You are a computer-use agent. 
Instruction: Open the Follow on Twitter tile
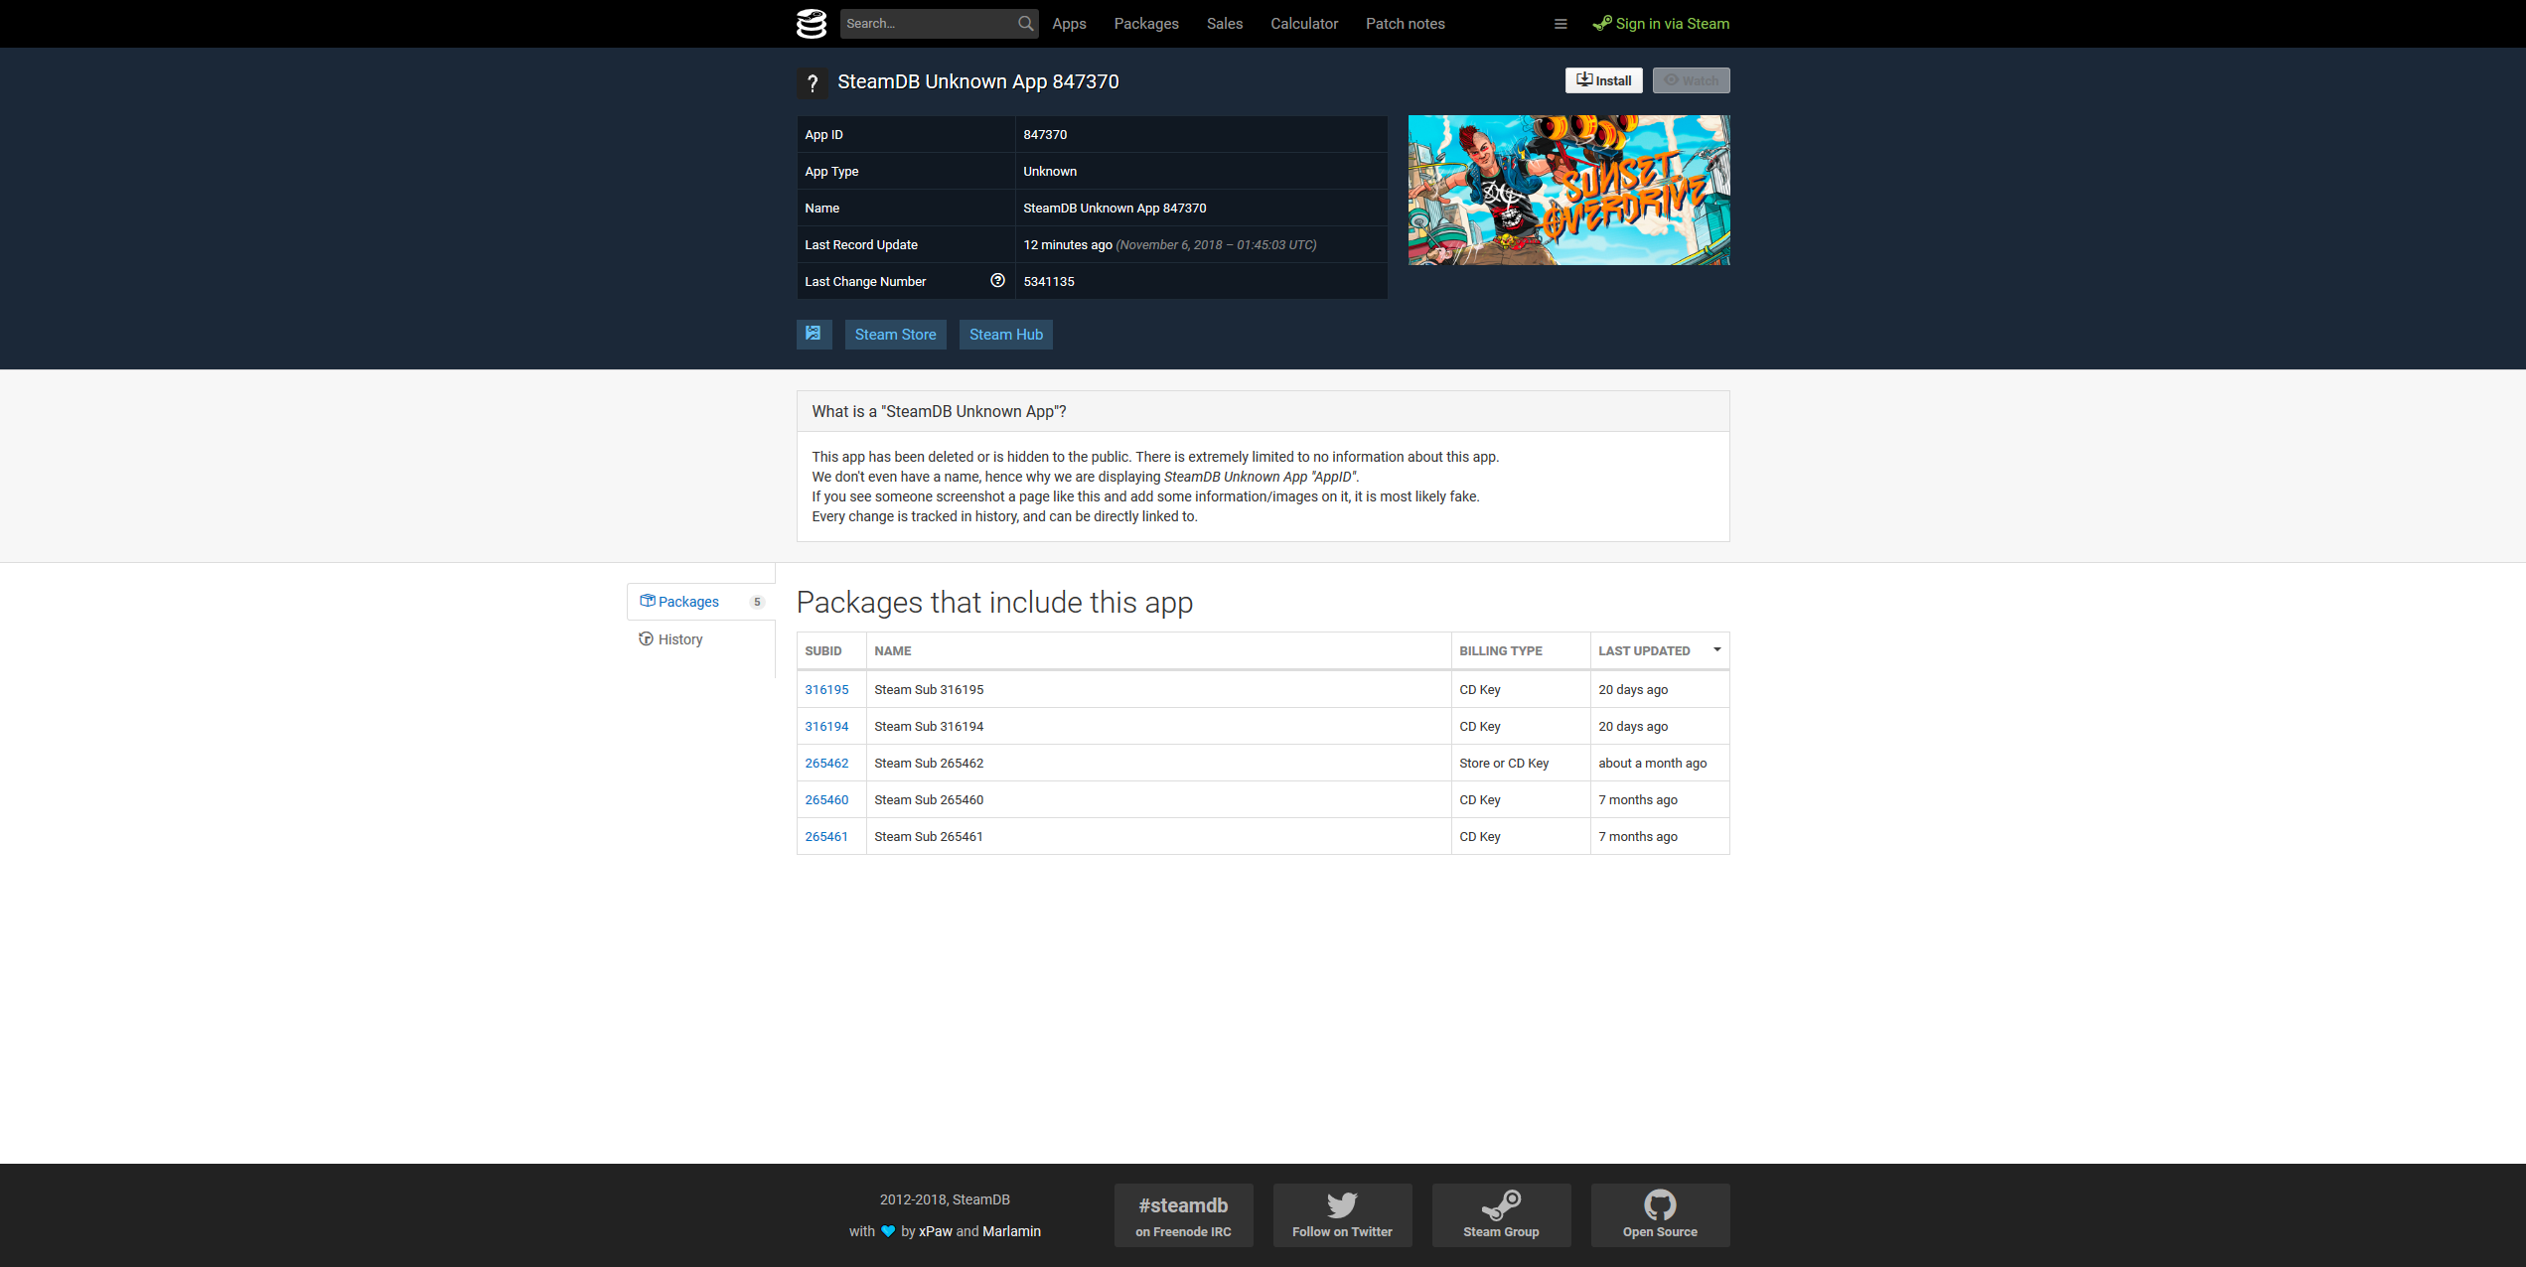click(x=1342, y=1214)
